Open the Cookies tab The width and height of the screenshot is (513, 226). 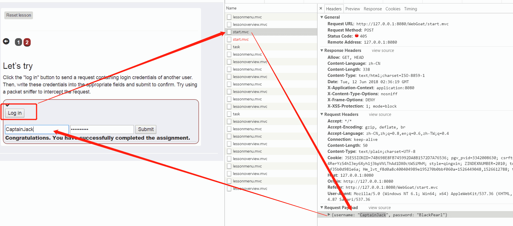pos(393,9)
